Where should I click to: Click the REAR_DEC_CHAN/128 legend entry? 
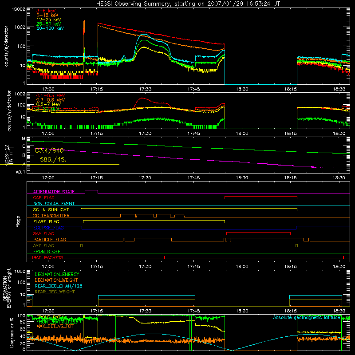(x=59, y=286)
